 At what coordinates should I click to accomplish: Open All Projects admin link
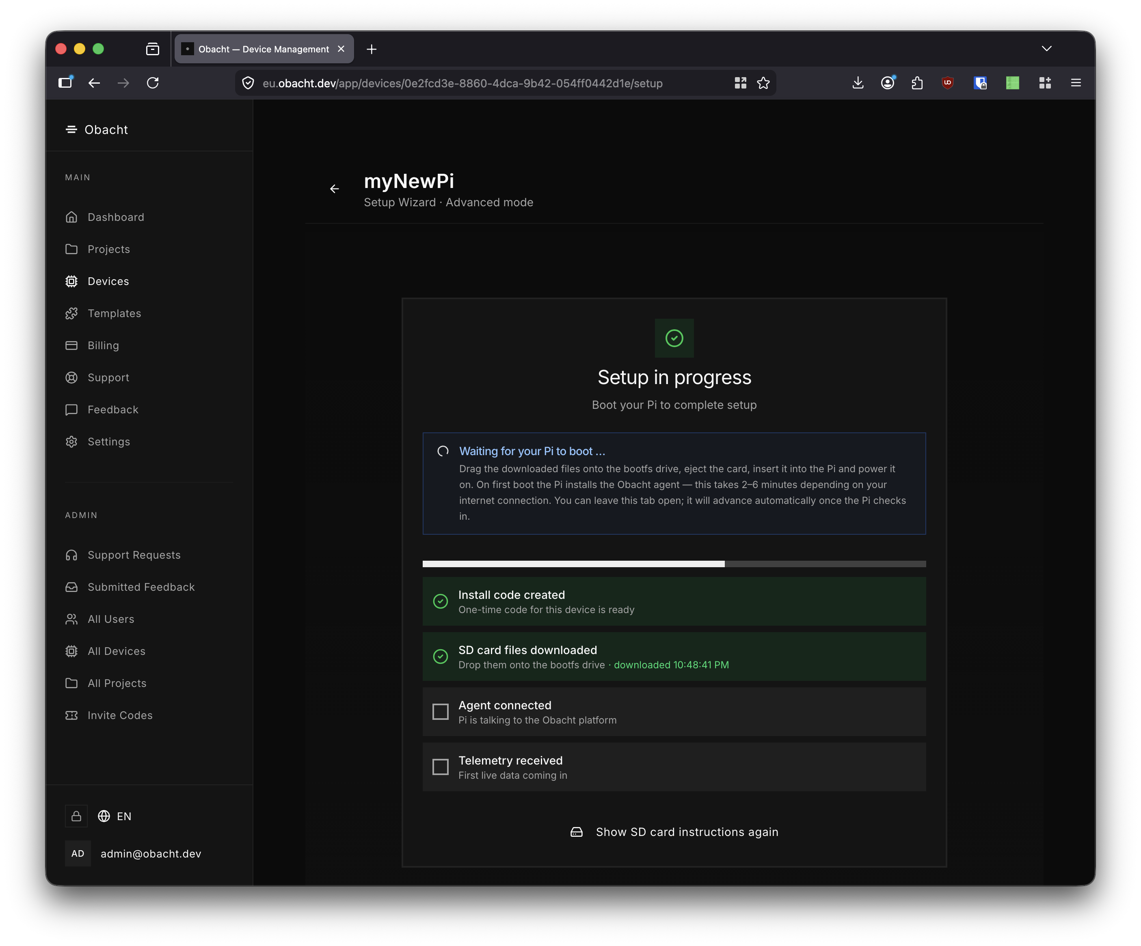click(106, 684)
